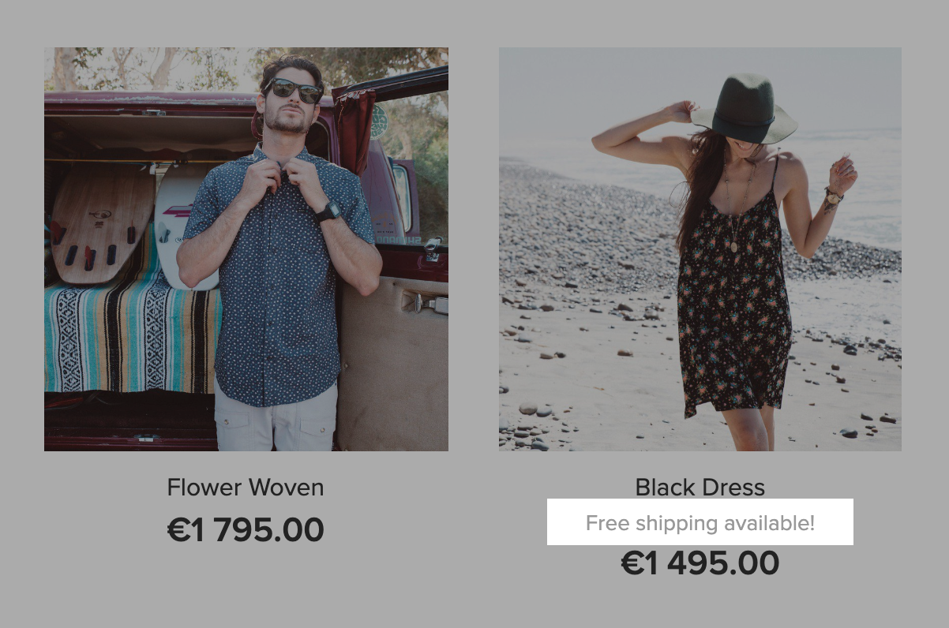
Task: Click the woman's dark brimmed hat
Action: click(x=744, y=109)
